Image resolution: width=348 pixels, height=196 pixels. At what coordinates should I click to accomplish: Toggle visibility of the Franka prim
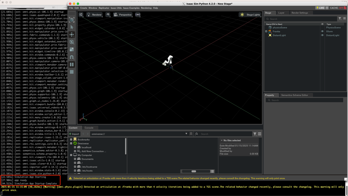[322, 31]
